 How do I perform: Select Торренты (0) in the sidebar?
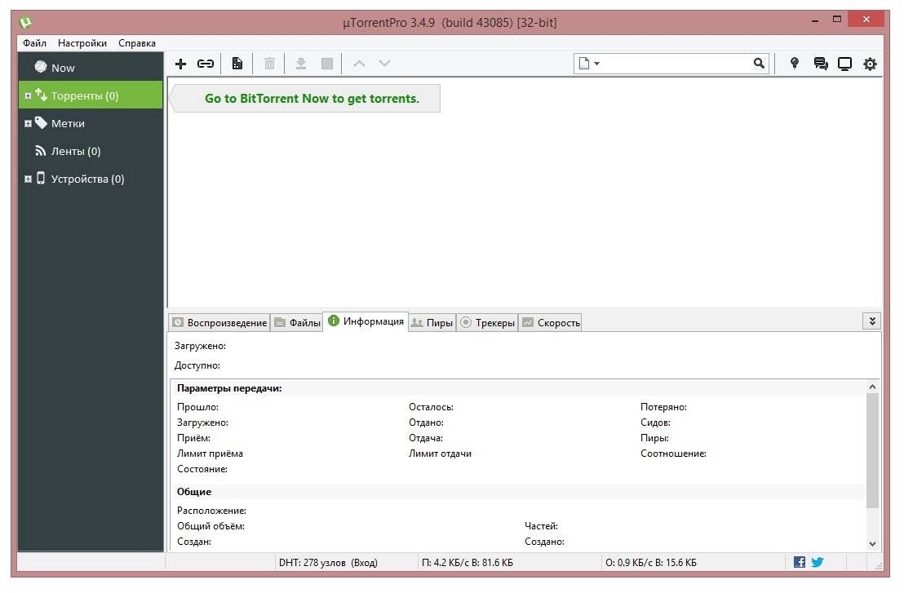pos(91,95)
